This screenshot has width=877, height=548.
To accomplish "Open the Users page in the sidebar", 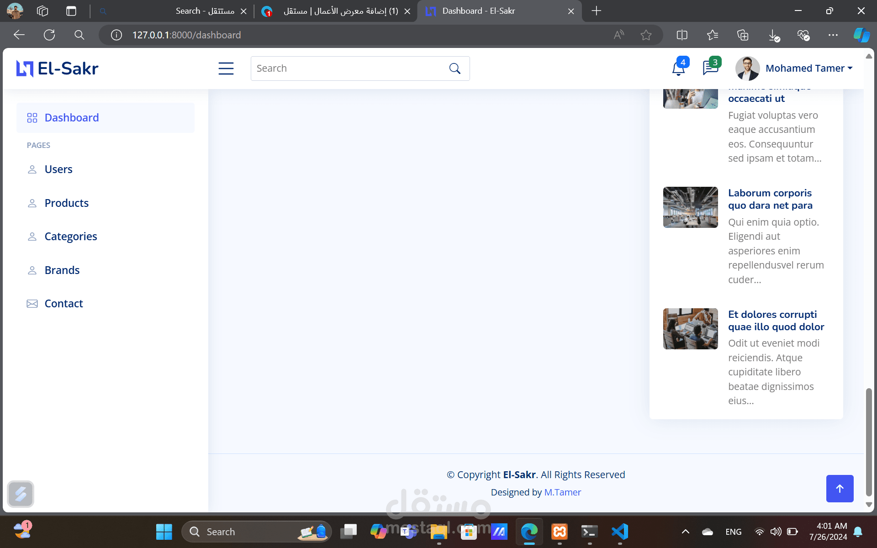I will coord(58,169).
